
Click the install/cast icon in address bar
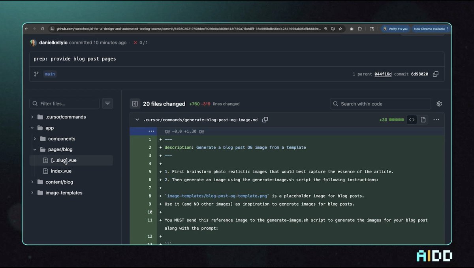[x=333, y=29]
